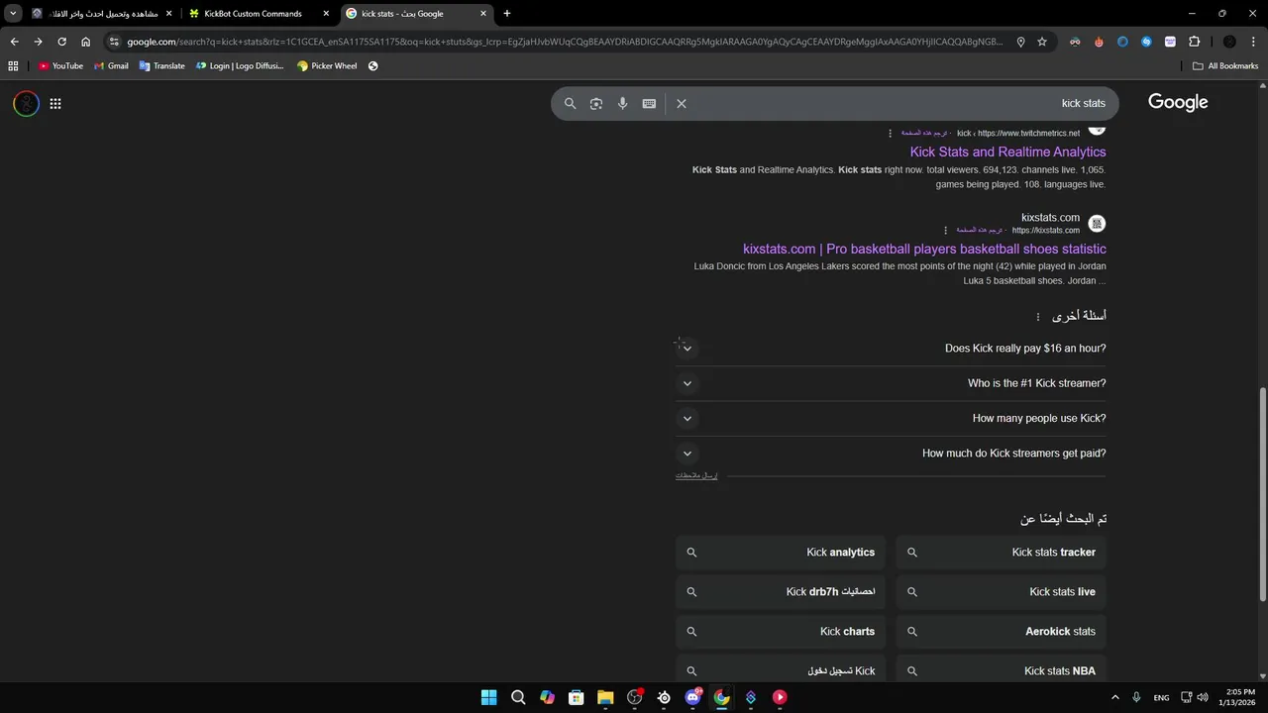
Task: Open the Extensions puzzle icon
Action: pos(1194,42)
